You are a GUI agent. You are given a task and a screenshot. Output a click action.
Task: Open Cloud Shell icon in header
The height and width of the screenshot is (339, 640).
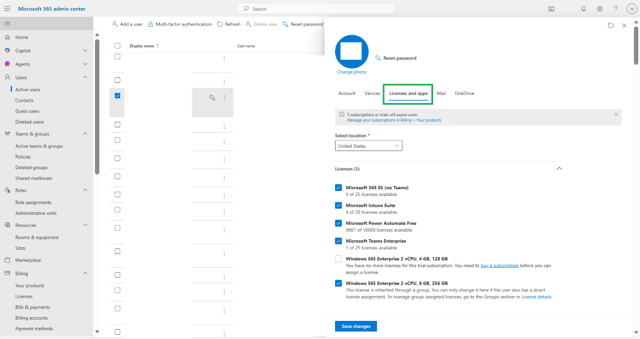(551, 9)
